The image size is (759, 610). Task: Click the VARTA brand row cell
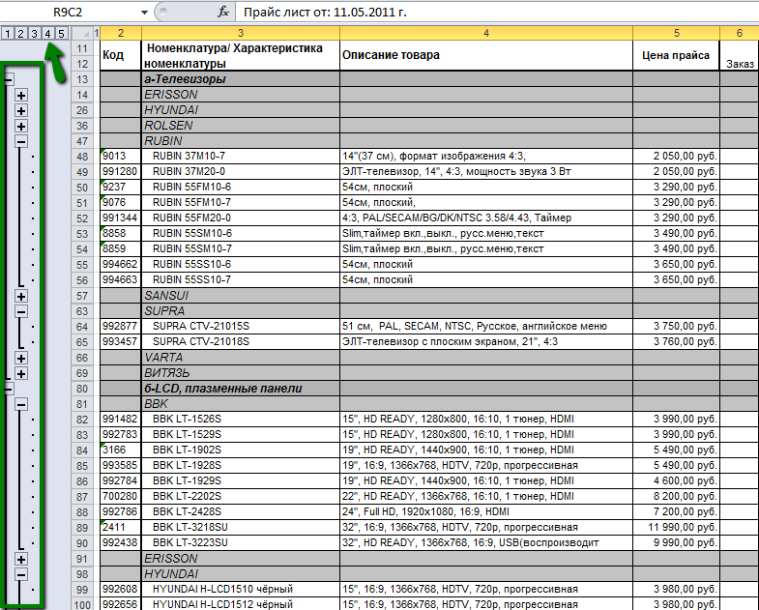(x=241, y=358)
